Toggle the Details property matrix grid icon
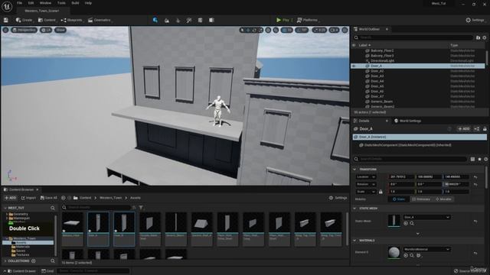This screenshot has height=275, width=490. (x=472, y=159)
